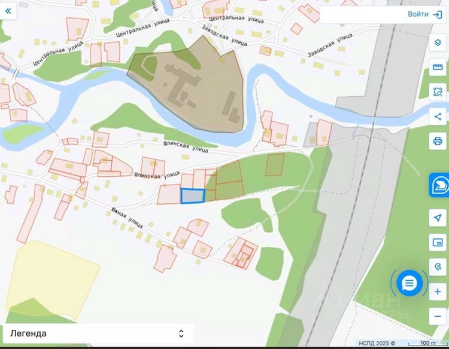Image resolution: width=449 pixels, height=349 pixels.
Task: Toggle the legend up-down arrows
Action: (x=181, y=333)
